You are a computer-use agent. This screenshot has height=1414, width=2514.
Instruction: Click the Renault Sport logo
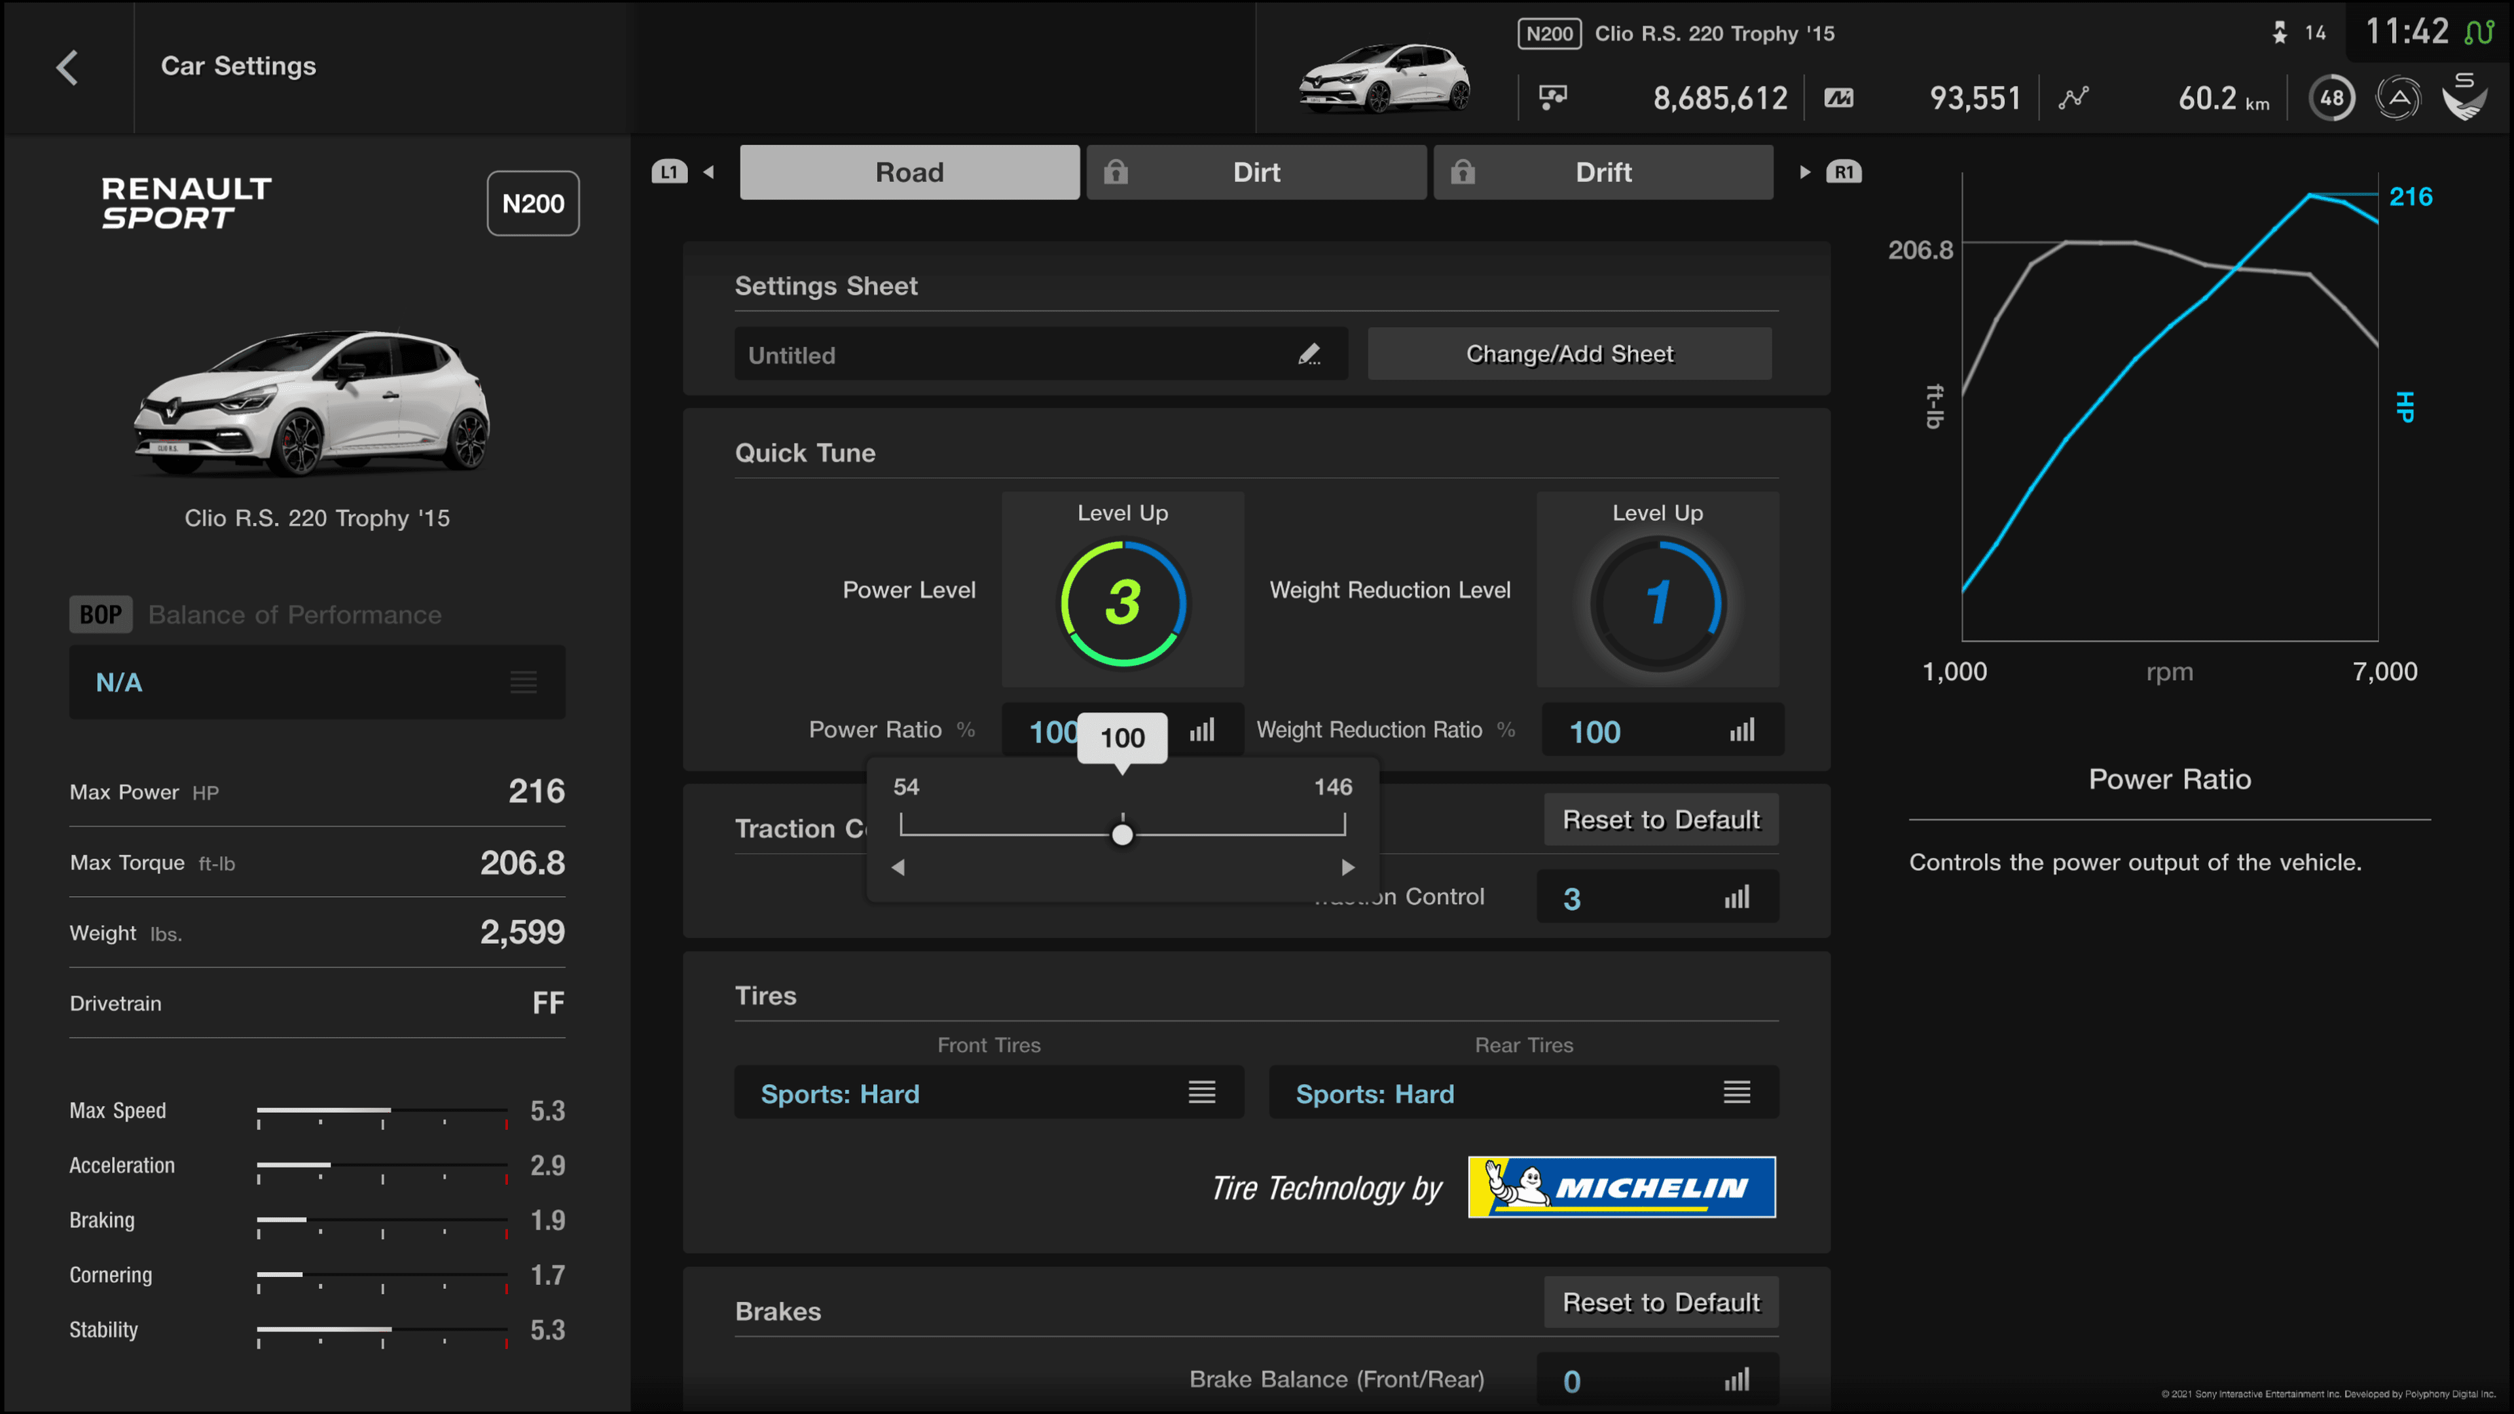(x=187, y=203)
